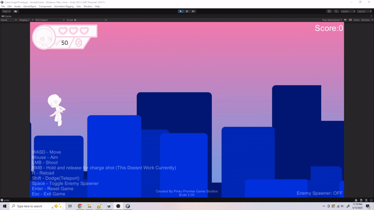The image size is (374, 210).
Task: Open OBS Studio from taskbar
Action: pyautogui.click(x=118, y=206)
